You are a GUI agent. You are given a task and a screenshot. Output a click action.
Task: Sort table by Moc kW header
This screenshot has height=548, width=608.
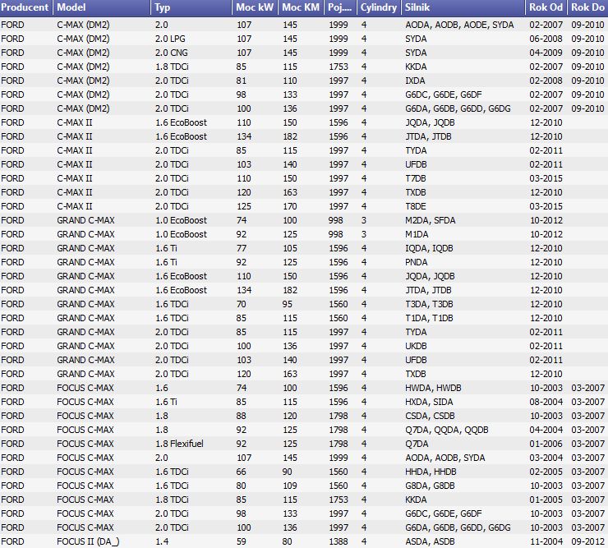[256, 7]
